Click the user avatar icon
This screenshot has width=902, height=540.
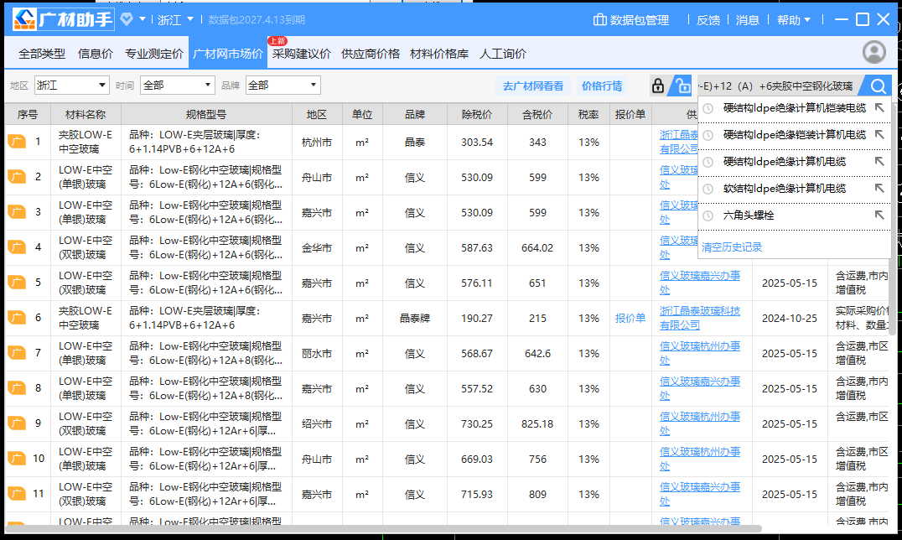tap(873, 52)
